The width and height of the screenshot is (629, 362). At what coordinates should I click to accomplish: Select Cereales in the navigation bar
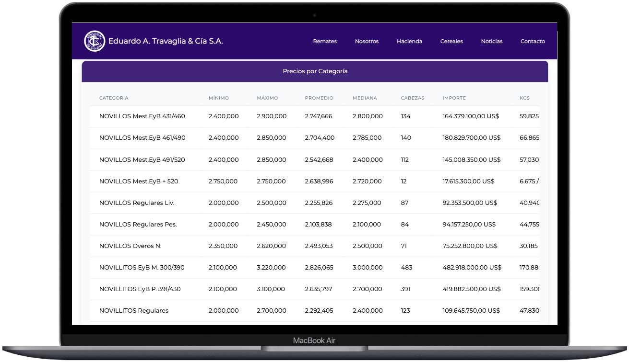coord(451,42)
